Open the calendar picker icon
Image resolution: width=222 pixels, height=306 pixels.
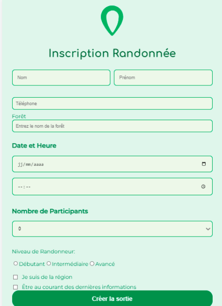coord(204,164)
